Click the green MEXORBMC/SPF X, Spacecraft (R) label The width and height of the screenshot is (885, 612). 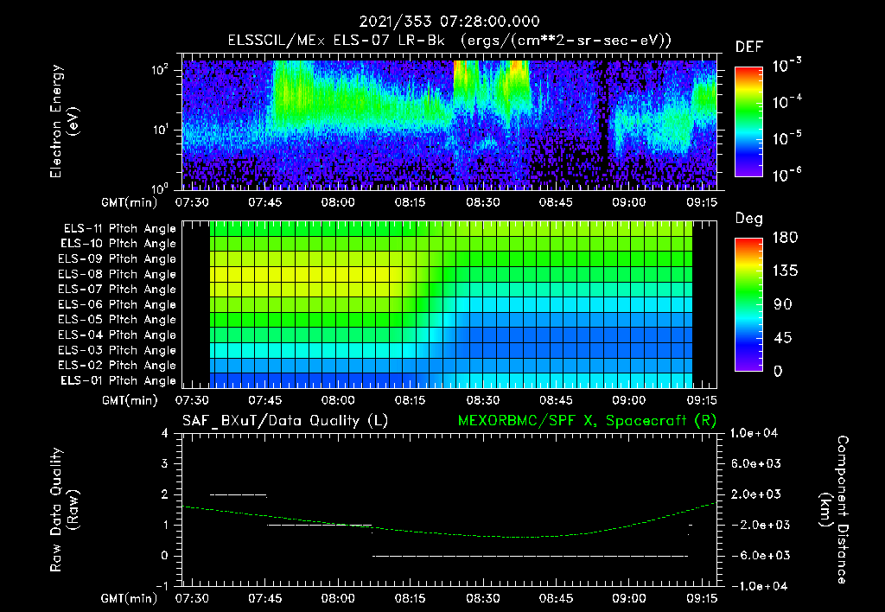tap(587, 421)
